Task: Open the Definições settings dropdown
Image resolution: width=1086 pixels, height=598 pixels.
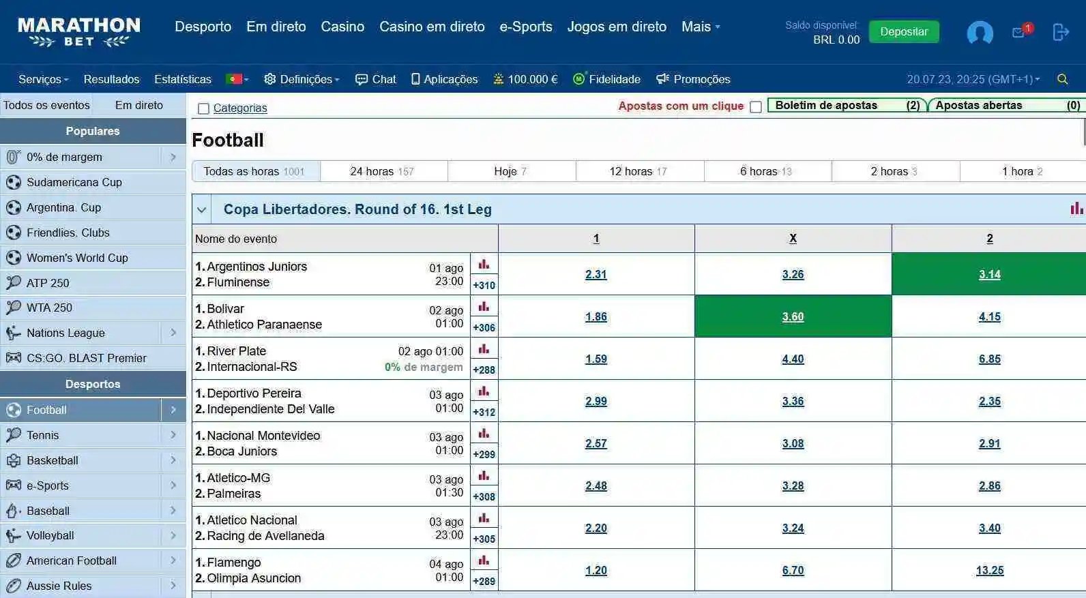Action: pyautogui.click(x=302, y=79)
